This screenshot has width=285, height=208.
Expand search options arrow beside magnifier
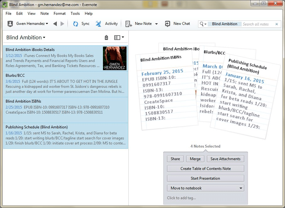click(x=205, y=24)
